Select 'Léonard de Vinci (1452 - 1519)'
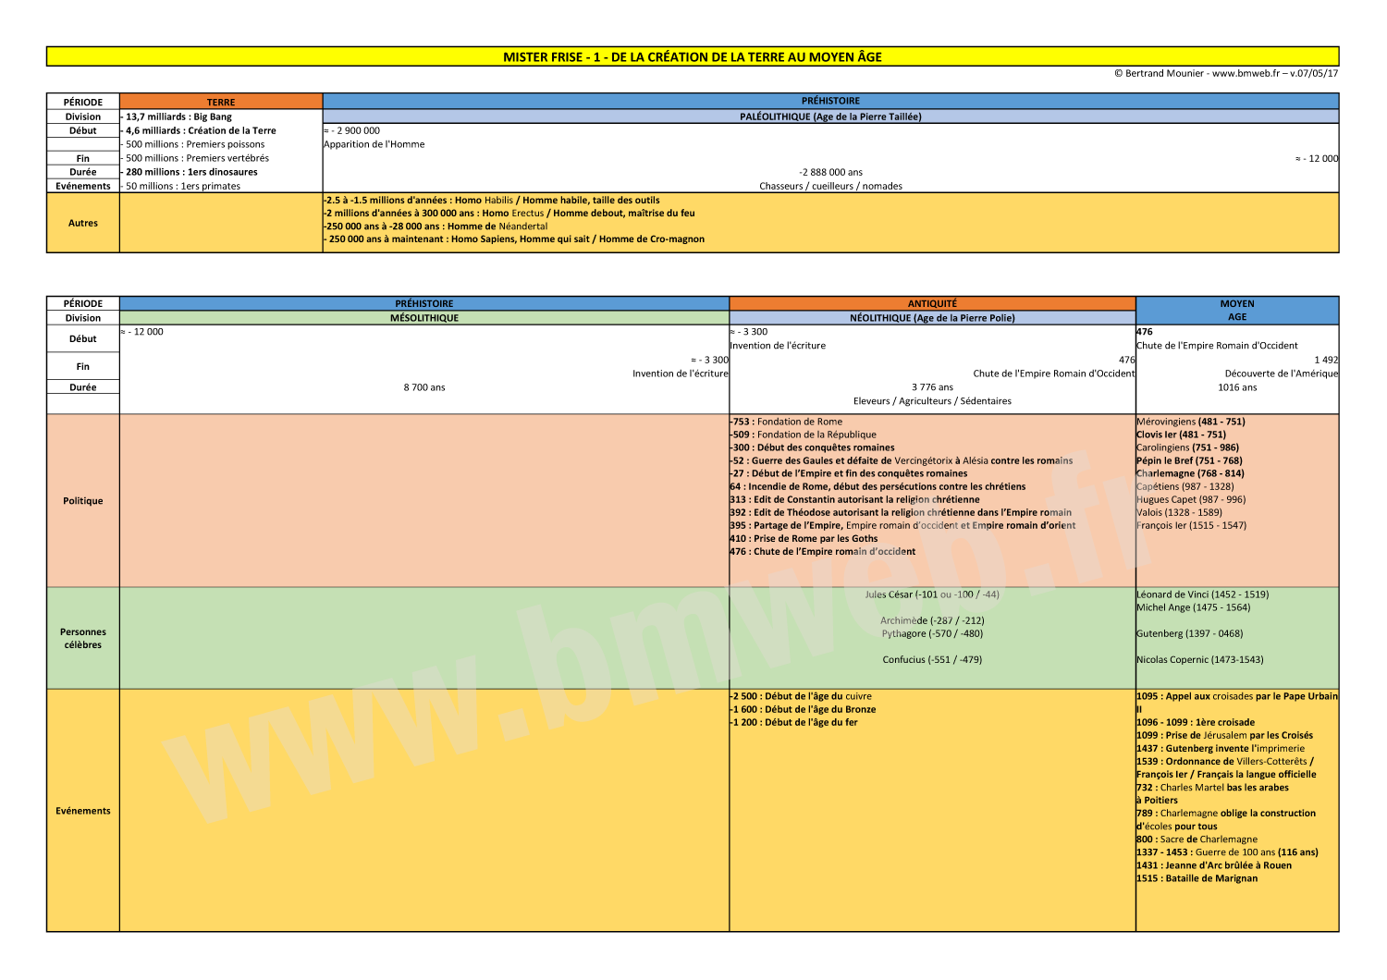 (x=1202, y=594)
